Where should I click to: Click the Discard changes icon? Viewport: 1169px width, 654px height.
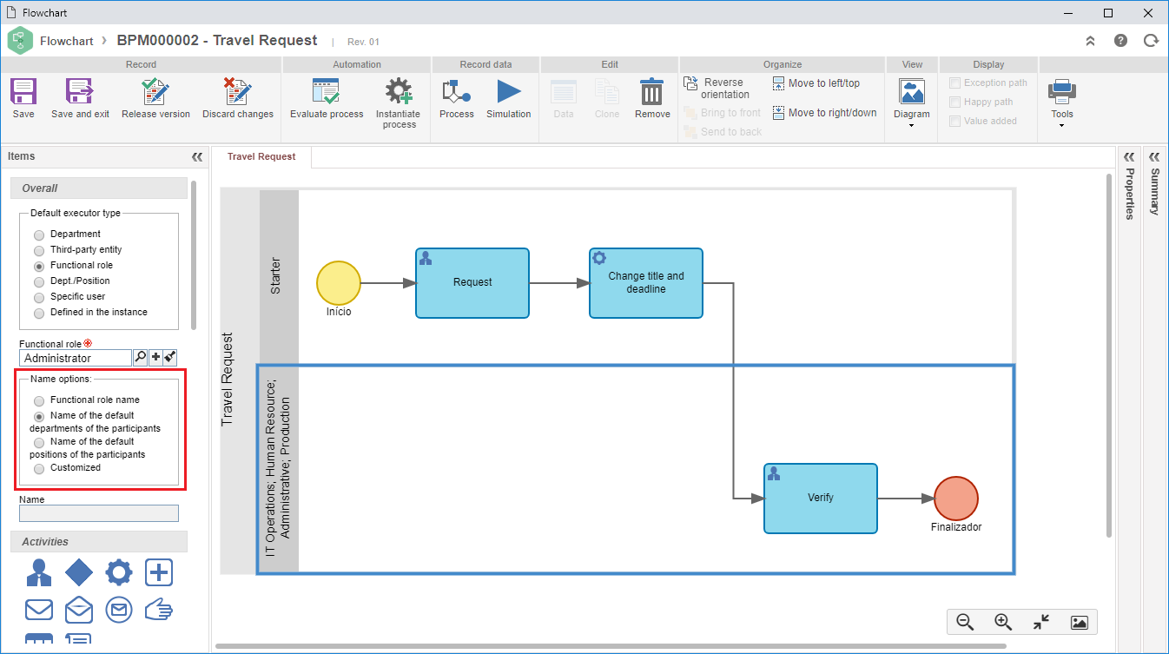[237, 92]
